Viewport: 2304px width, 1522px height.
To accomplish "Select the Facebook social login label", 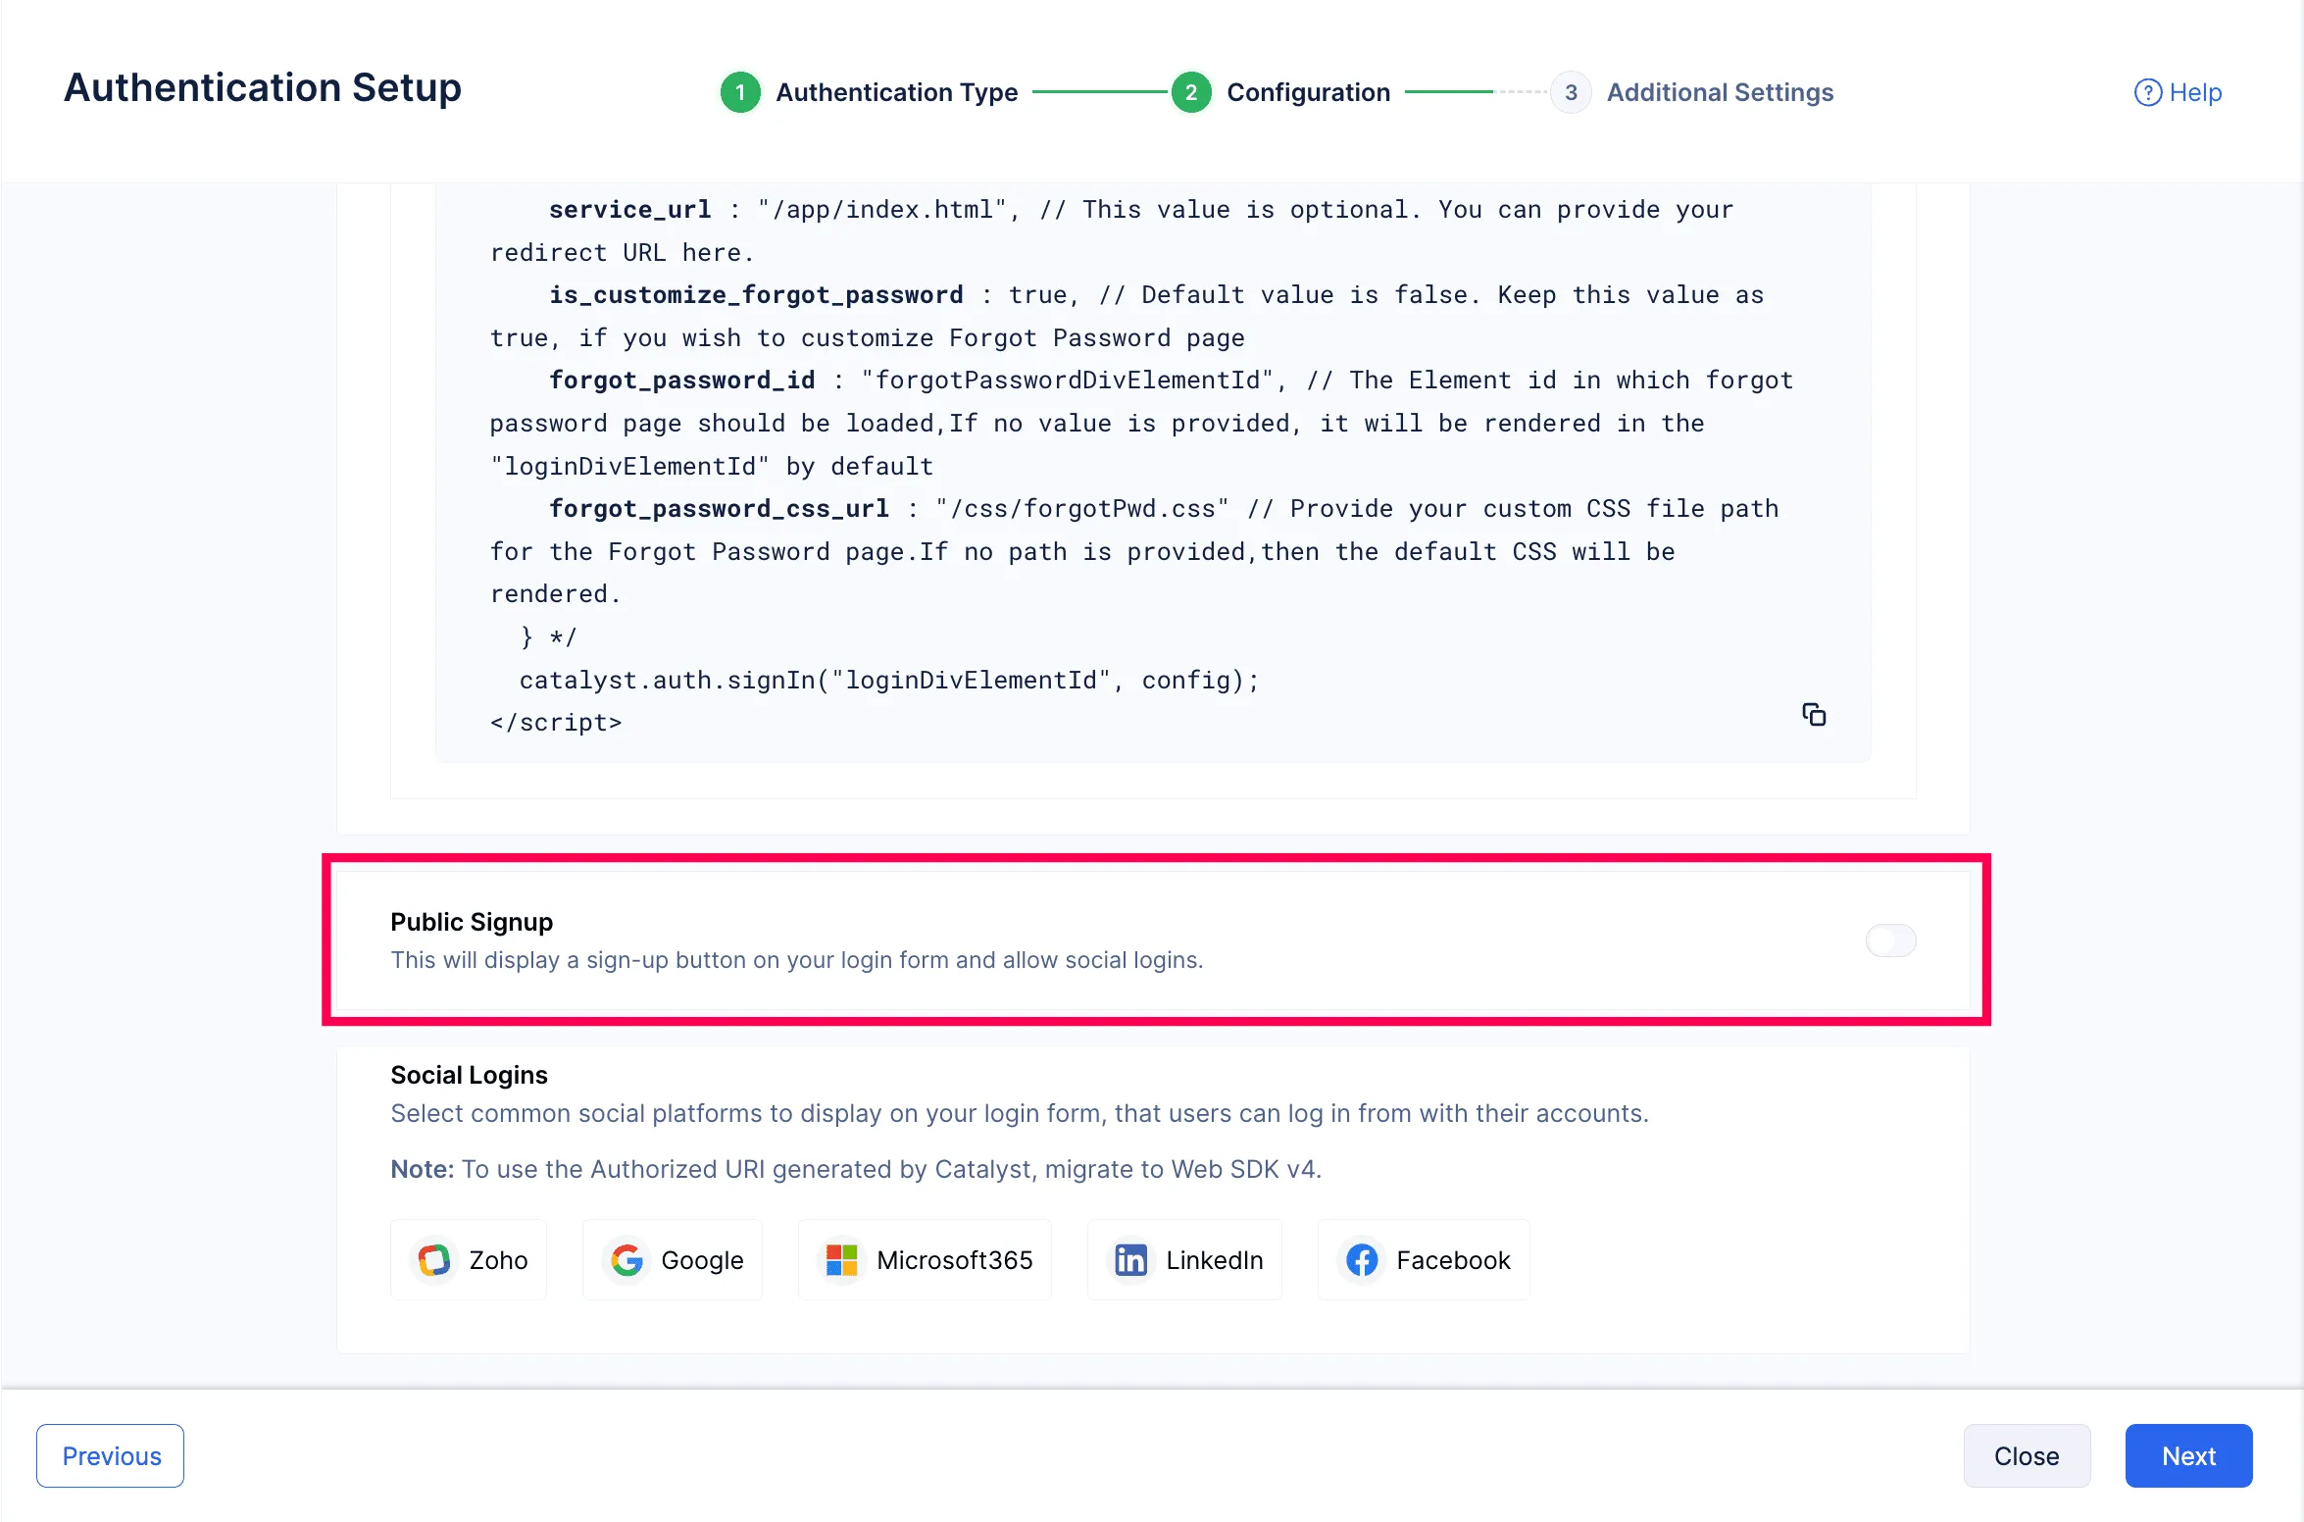I will coord(1453,1259).
